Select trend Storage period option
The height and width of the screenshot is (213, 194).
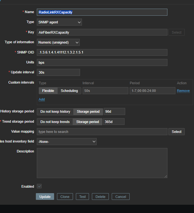click(x=87, y=122)
